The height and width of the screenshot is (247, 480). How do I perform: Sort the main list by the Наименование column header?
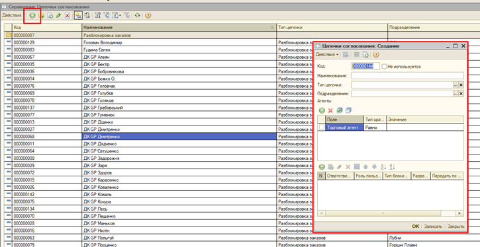click(x=179, y=28)
